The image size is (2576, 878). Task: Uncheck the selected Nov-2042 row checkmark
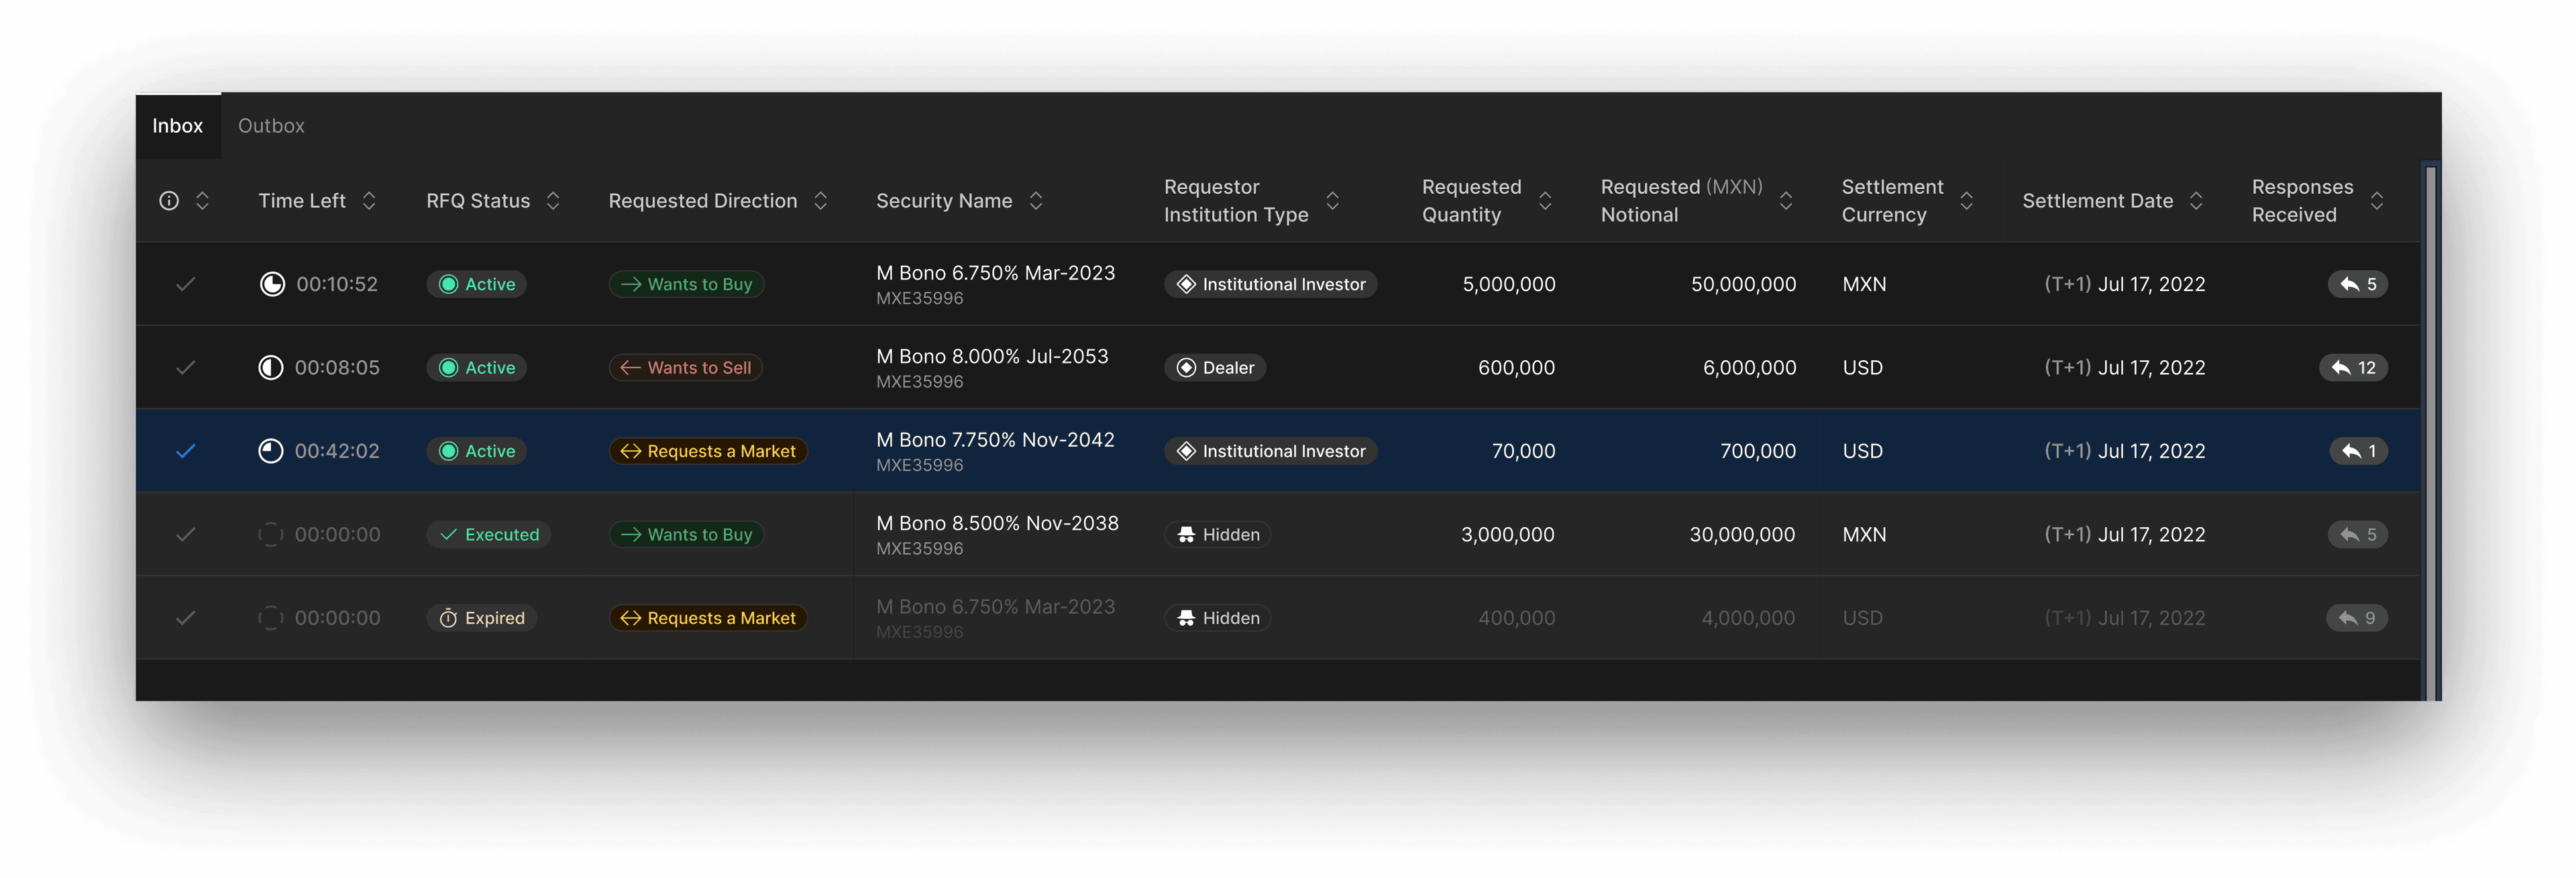[185, 451]
